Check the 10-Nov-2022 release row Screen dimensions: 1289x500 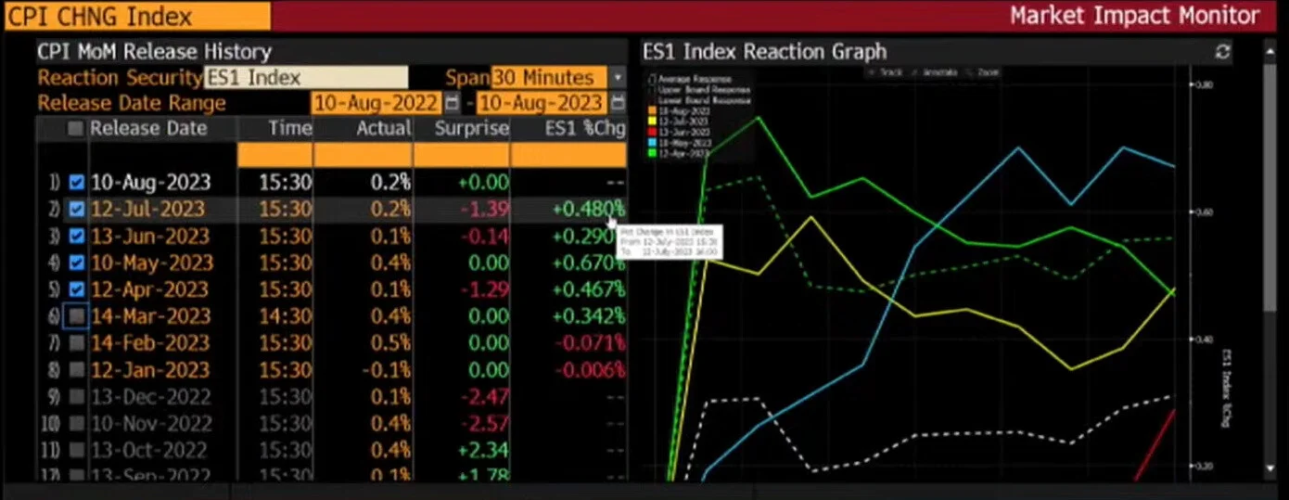coord(77,424)
